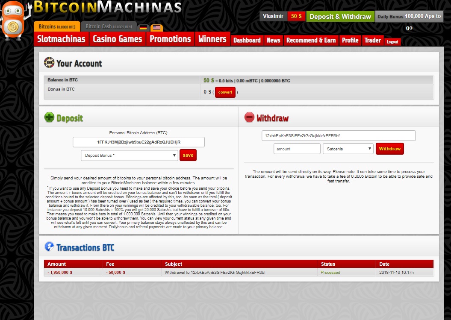Viewport: 451px width, 320px height.
Task: Select the US flag language icon
Action: point(156,27)
